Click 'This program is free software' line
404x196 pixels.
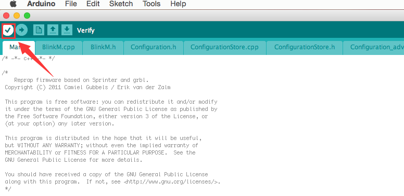coord(111,102)
